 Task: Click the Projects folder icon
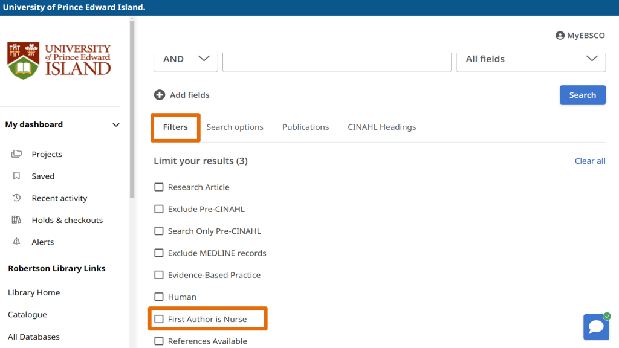point(17,154)
